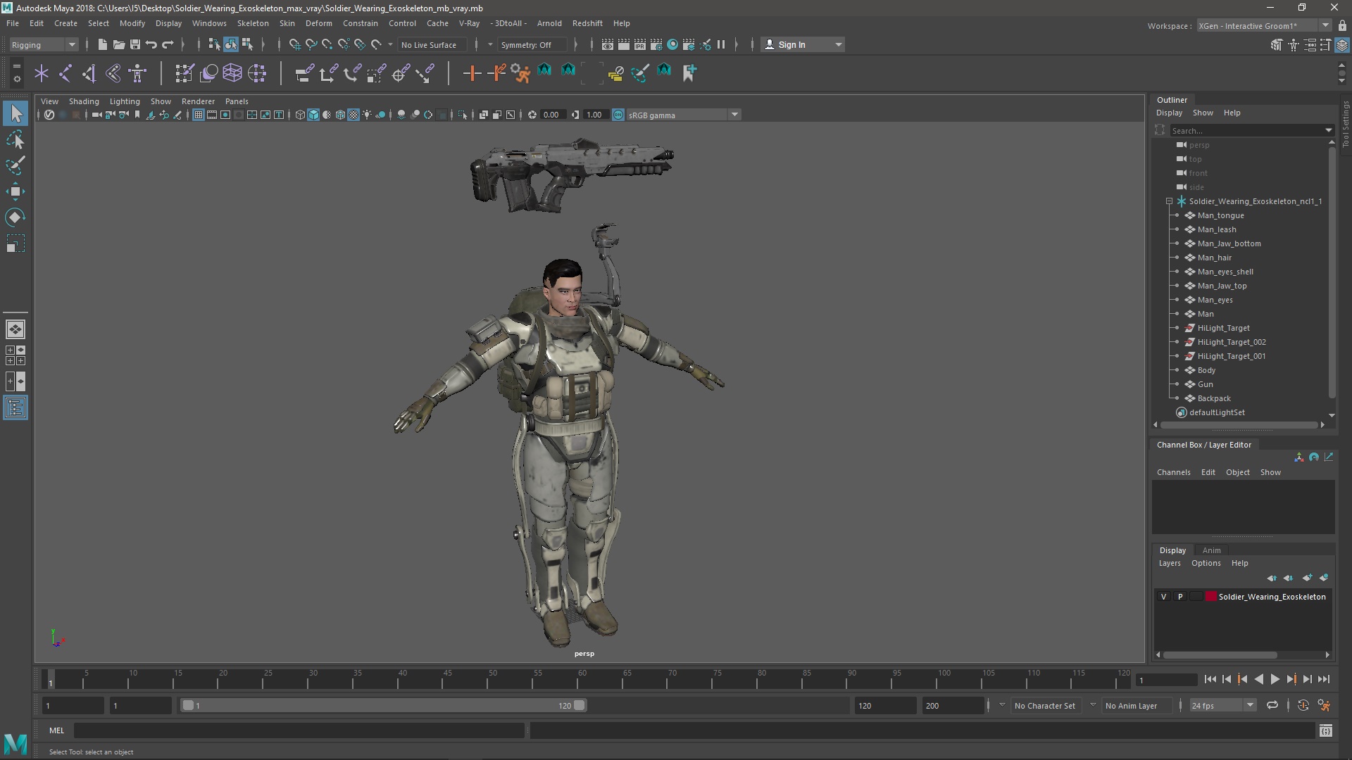
Task: Click frame 60 on the timeline
Action: coord(582,680)
